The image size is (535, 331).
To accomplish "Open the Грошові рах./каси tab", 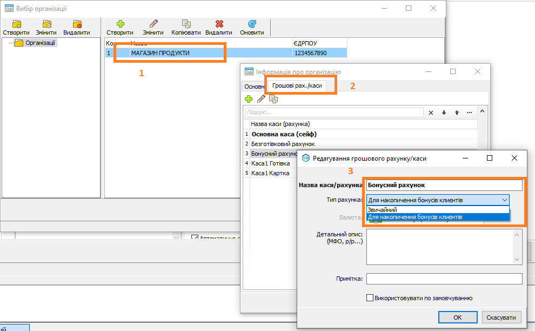I will (x=297, y=85).
